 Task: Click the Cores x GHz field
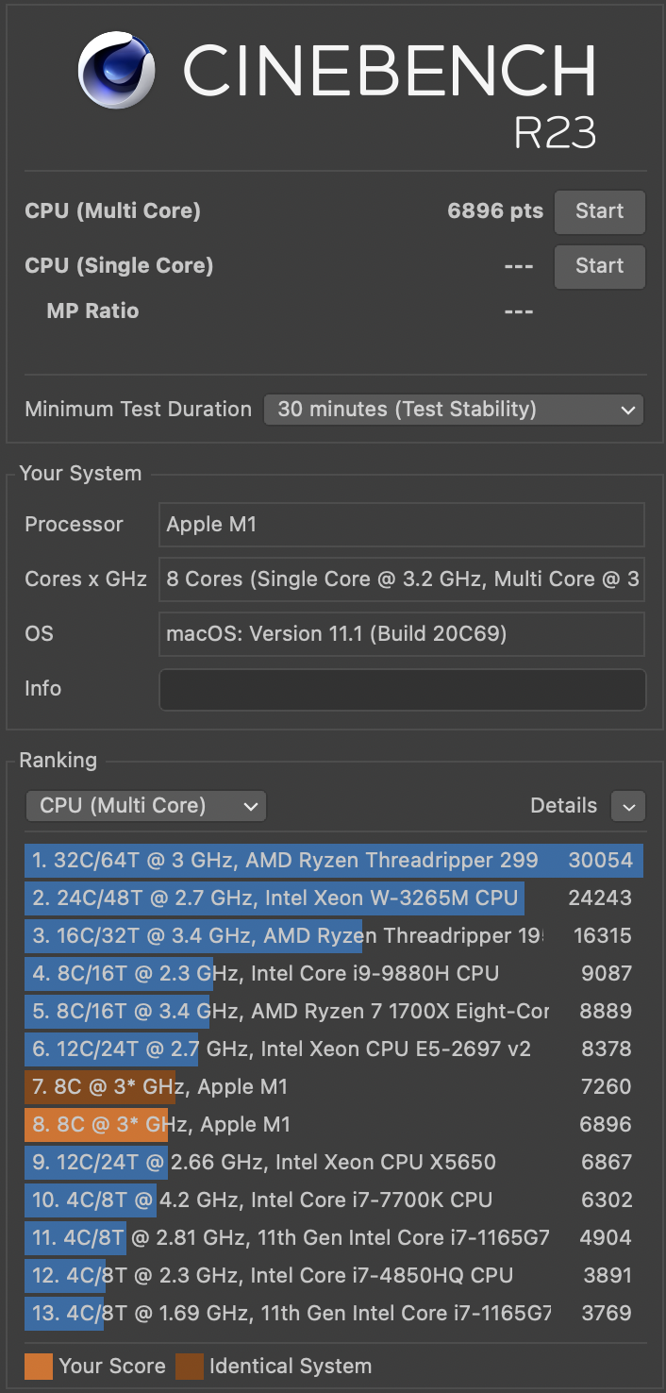(402, 579)
